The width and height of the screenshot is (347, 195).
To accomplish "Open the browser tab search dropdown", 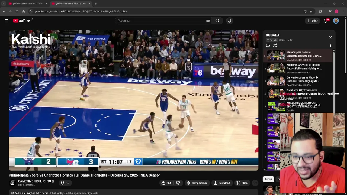I will [x=4, y=4].
